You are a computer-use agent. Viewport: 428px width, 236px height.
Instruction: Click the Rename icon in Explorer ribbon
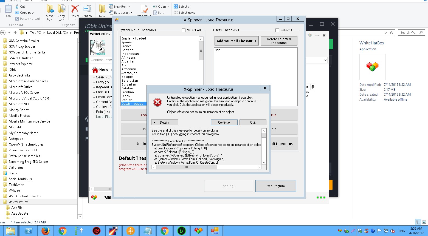(87, 10)
